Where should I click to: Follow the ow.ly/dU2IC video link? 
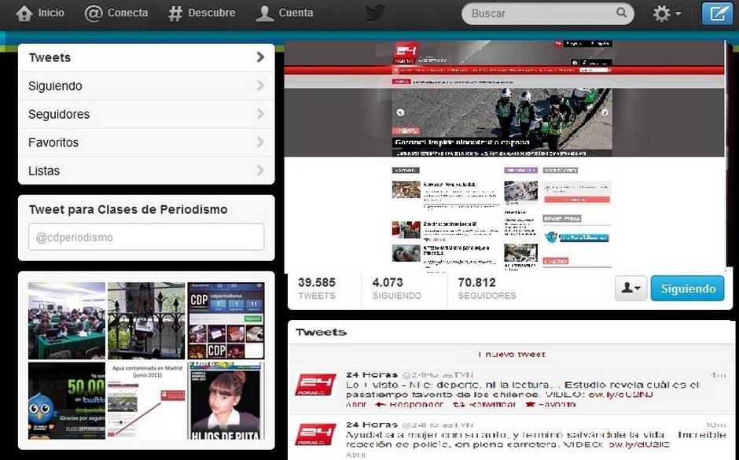coord(638,444)
